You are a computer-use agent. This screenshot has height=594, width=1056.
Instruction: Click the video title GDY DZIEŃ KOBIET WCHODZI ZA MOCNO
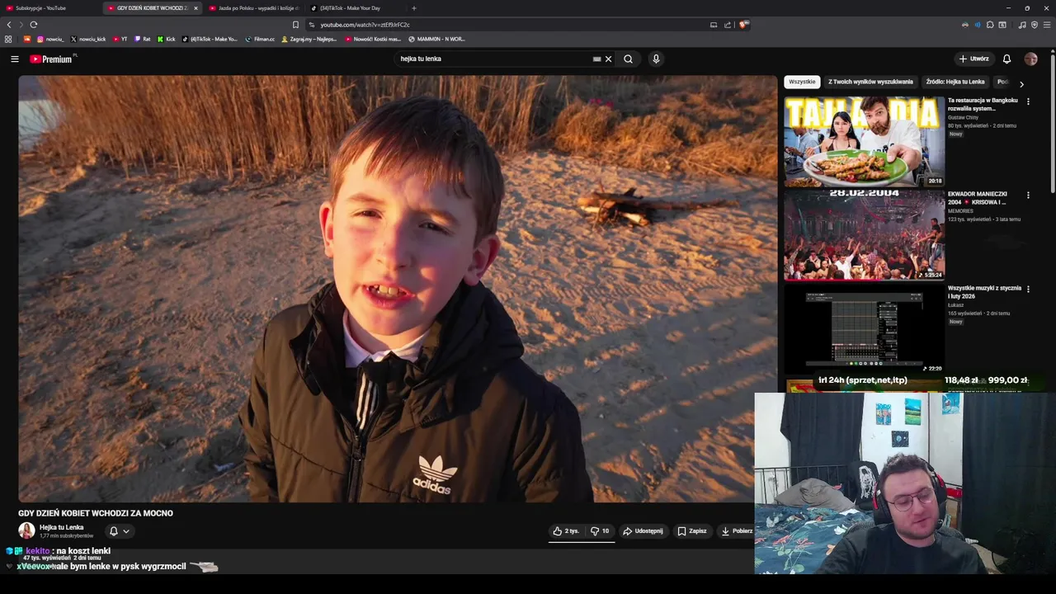click(x=96, y=513)
